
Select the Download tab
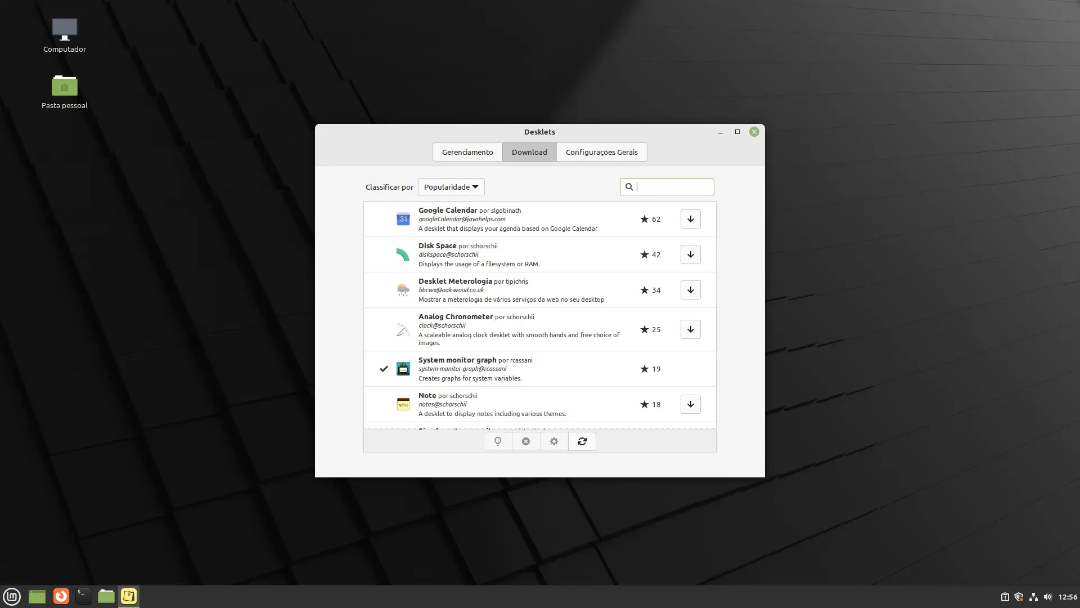pyautogui.click(x=529, y=152)
